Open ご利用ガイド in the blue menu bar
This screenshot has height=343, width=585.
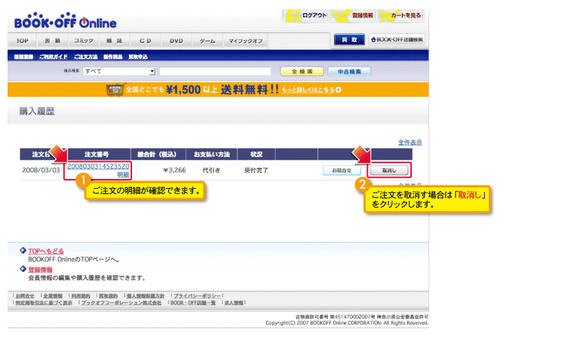(x=54, y=57)
